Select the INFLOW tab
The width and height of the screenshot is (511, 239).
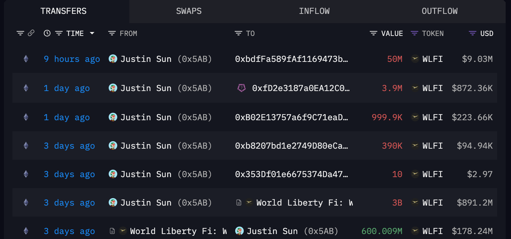coord(314,11)
